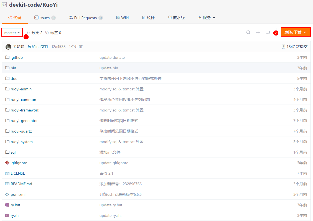Click the plus icon to add file
Image resolution: width=313 pixels, height=221 pixels.
[258, 32]
